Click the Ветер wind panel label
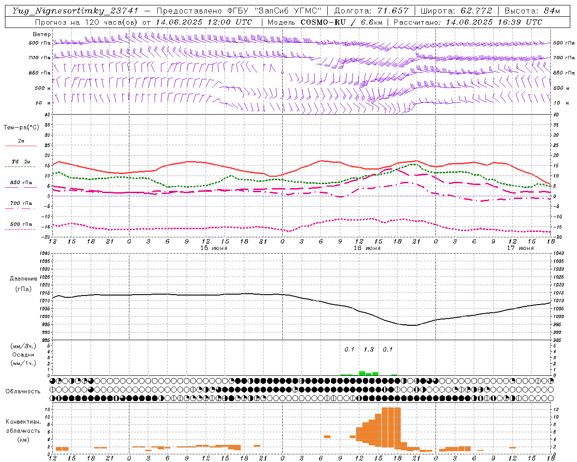The image size is (577, 462). 42,34
